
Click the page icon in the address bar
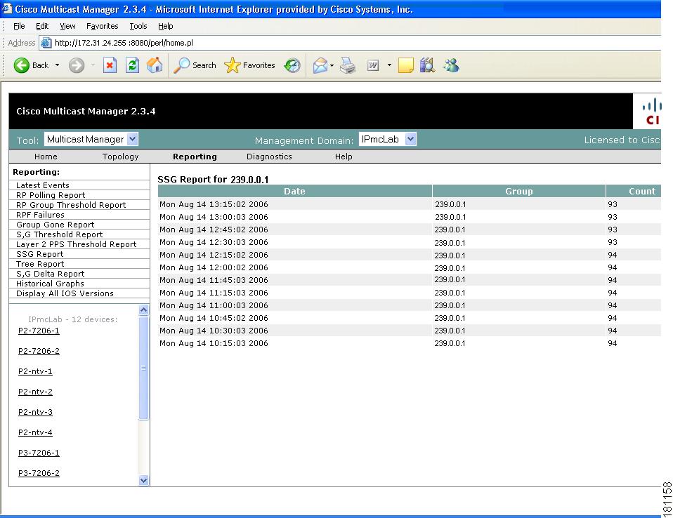(x=46, y=43)
